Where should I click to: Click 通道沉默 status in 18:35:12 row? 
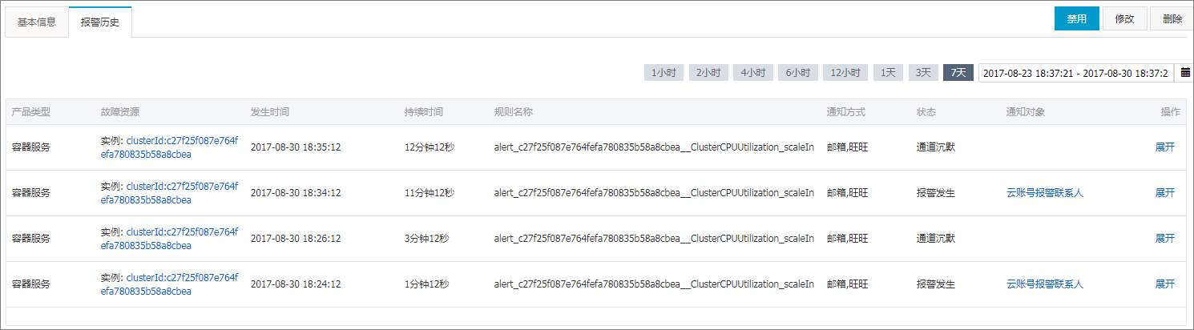pos(936,147)
